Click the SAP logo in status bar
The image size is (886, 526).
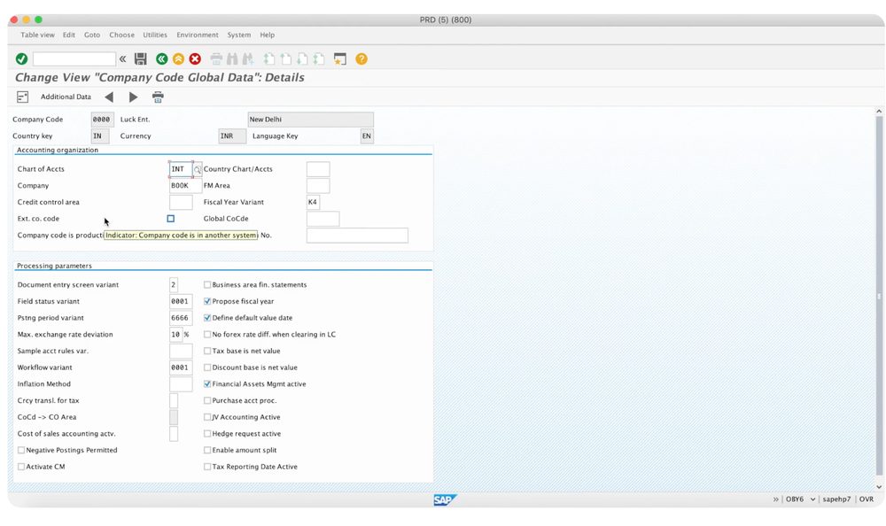click(445, 499)
